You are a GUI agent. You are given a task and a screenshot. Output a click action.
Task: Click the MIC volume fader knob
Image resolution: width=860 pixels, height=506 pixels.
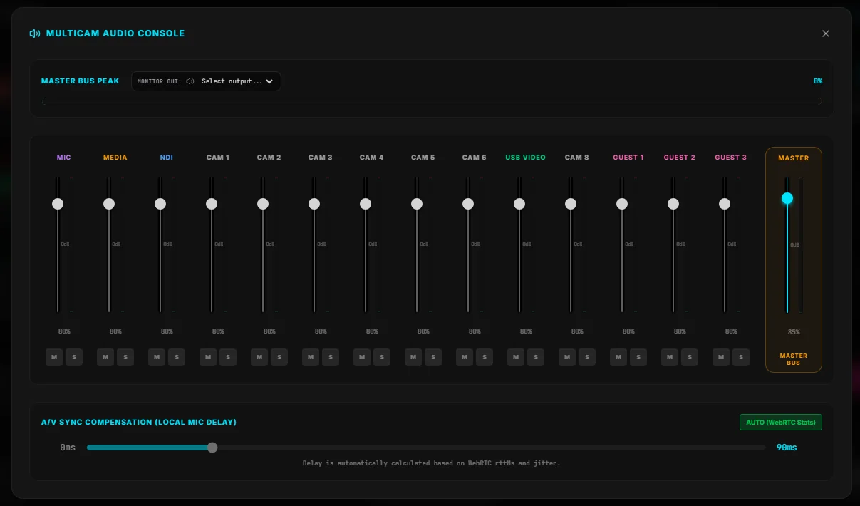pos(58,204)
